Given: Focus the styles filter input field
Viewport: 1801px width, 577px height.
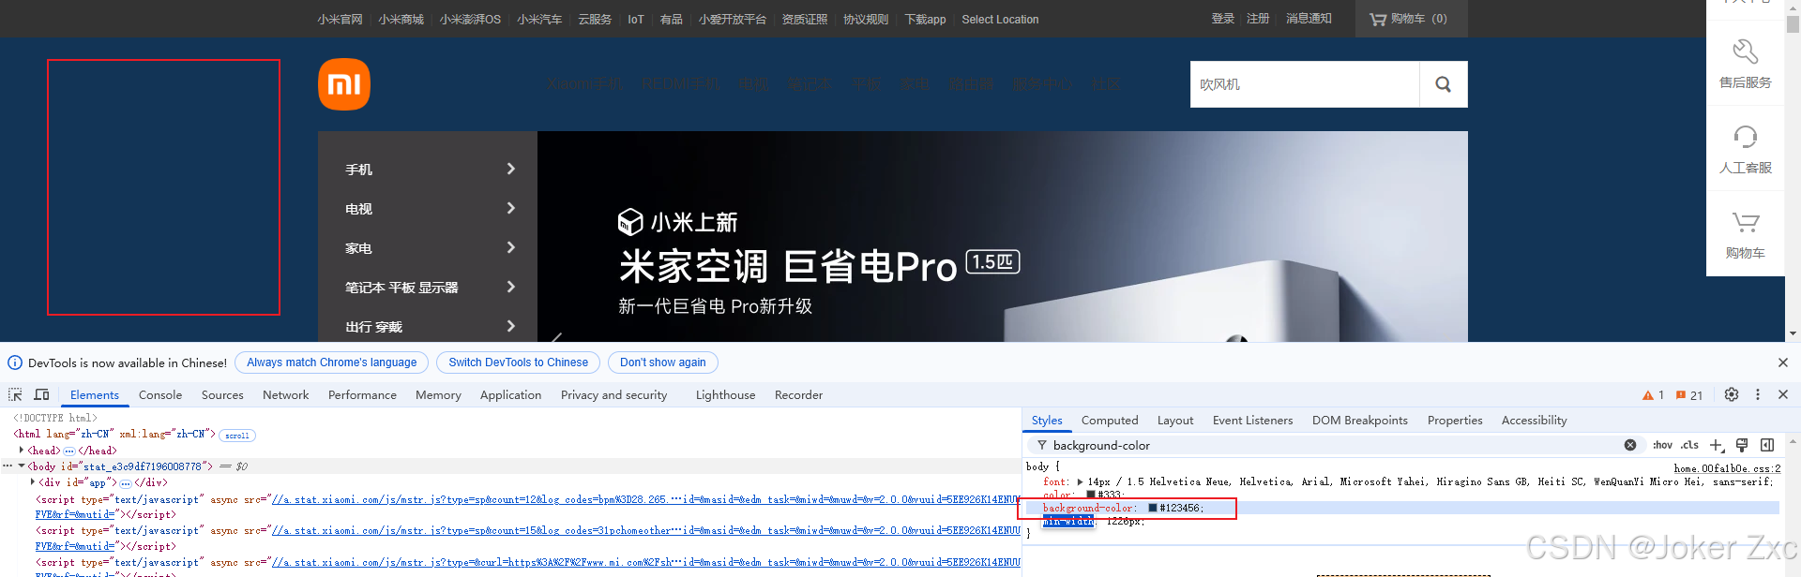Looking at the screenshot, I should [1336, 445].
